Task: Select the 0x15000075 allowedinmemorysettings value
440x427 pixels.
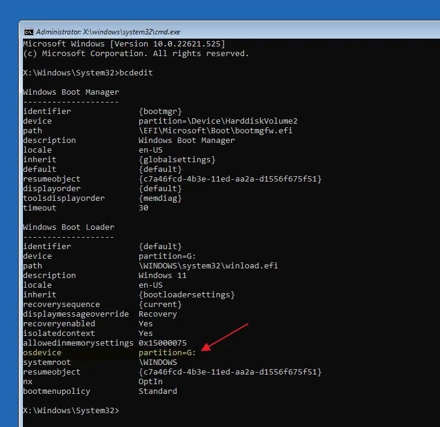Action: pyautogui.click(x=163, y=343)
